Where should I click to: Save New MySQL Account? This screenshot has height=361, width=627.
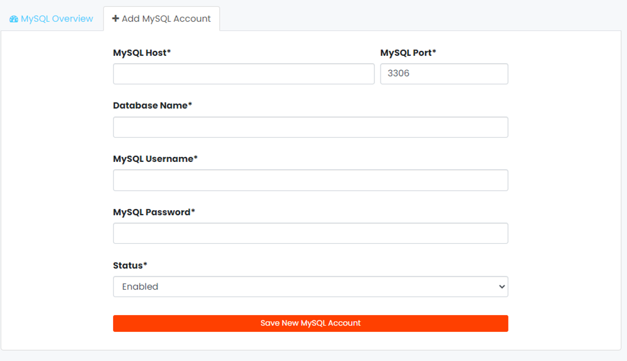310,323
